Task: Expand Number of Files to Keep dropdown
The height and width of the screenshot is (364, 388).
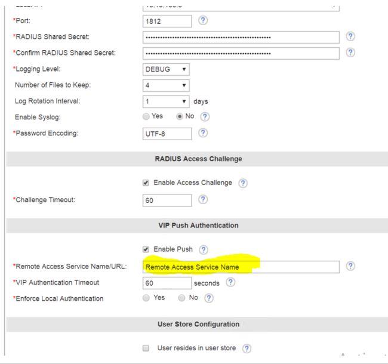Action: (x=167, y=85)
